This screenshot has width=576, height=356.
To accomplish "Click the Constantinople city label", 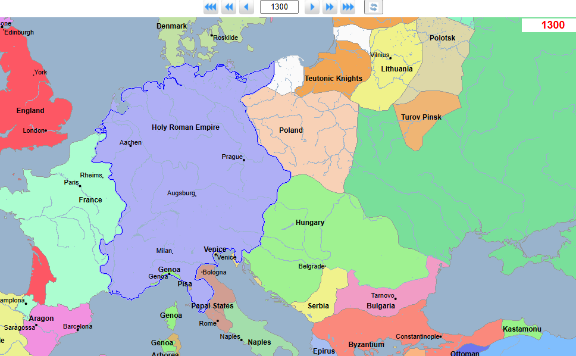I will [x=418, y=336].
